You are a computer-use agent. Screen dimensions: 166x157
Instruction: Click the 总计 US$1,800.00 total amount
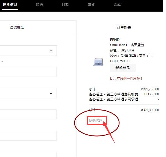pyautogui.click(x=149, y=110)
